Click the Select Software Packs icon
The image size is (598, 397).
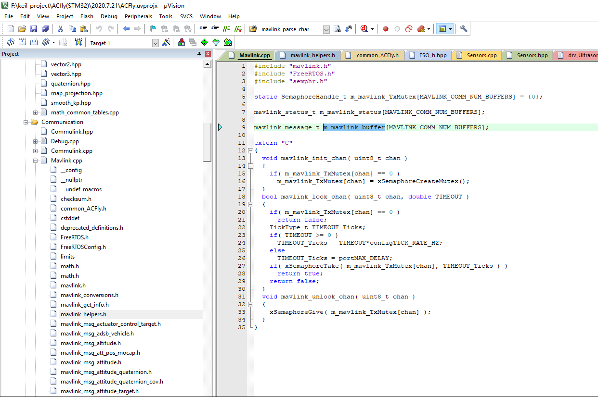pos(216,42)
